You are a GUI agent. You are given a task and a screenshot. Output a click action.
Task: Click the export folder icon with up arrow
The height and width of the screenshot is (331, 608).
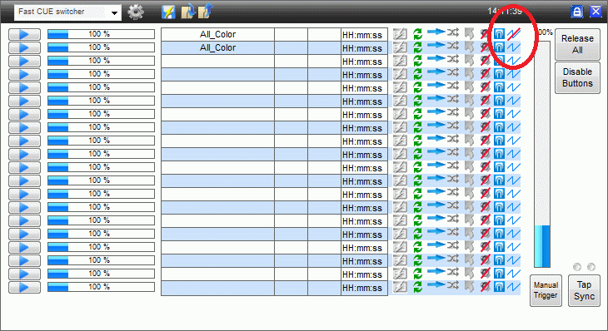[206, 11]
